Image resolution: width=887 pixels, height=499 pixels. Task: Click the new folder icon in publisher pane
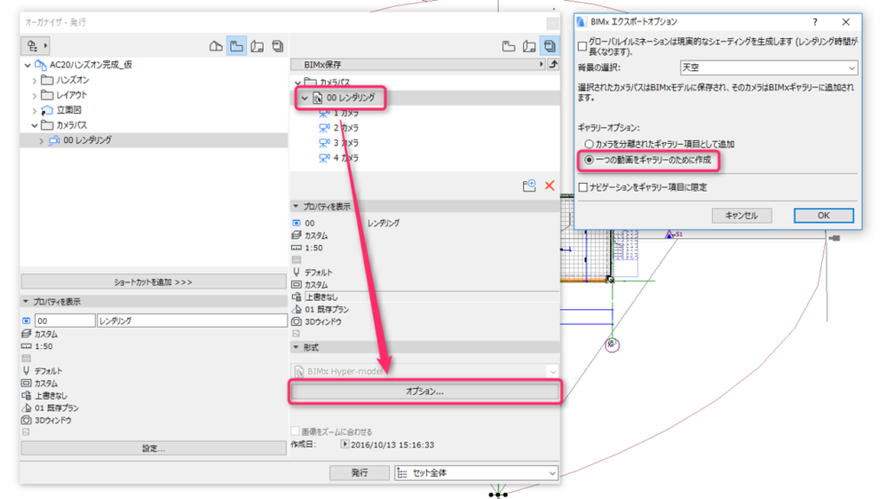(529, 186)
